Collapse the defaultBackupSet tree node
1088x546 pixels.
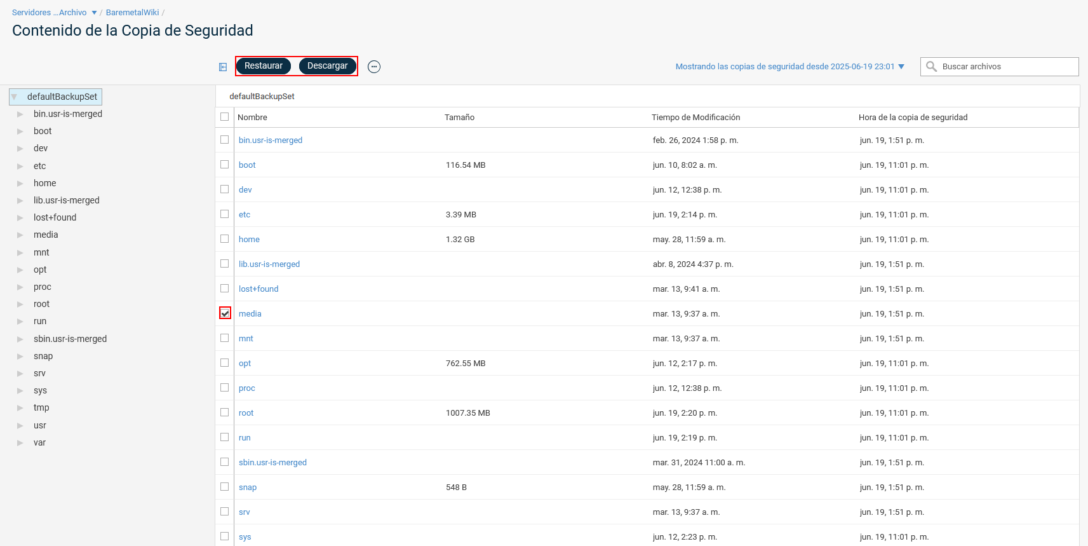click(x=15, y=97)
